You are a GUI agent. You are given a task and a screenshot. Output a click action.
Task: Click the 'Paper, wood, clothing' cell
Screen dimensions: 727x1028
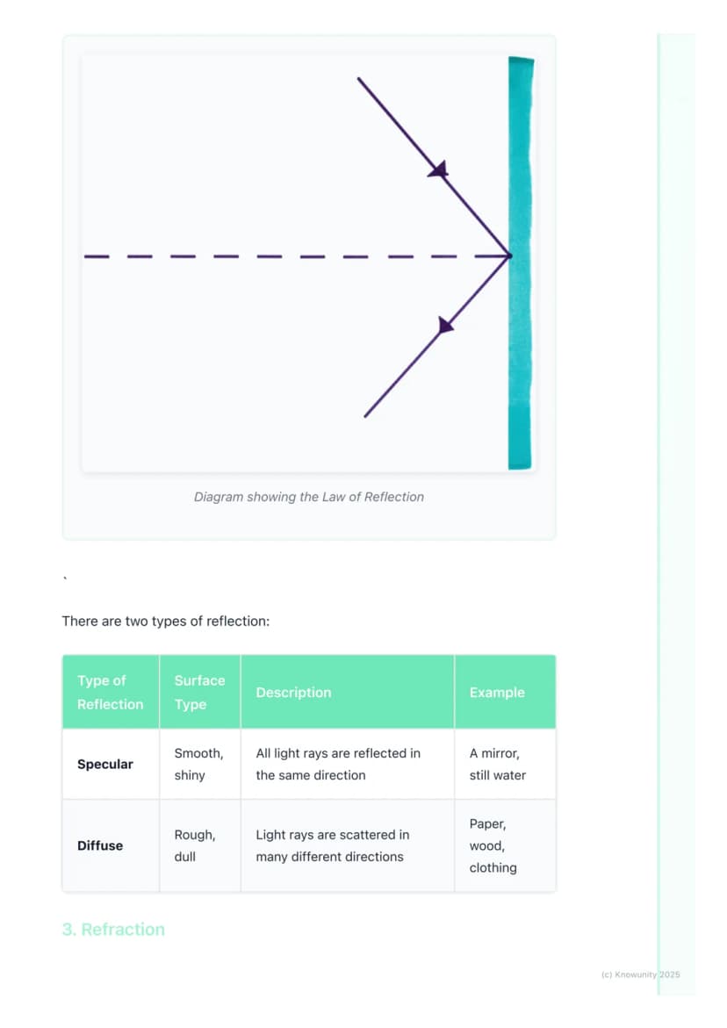(506, 845)
